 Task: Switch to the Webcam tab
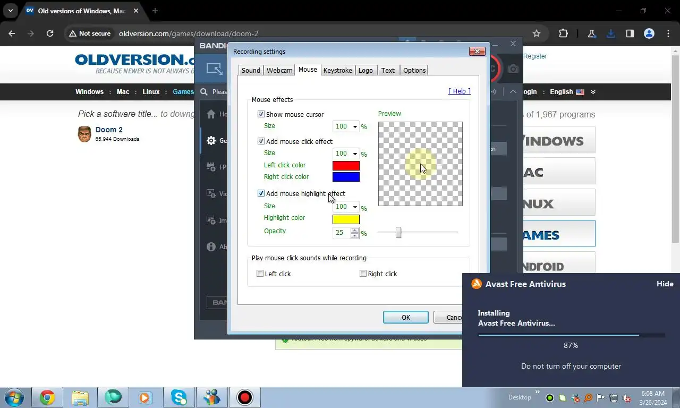click(279, 70)
